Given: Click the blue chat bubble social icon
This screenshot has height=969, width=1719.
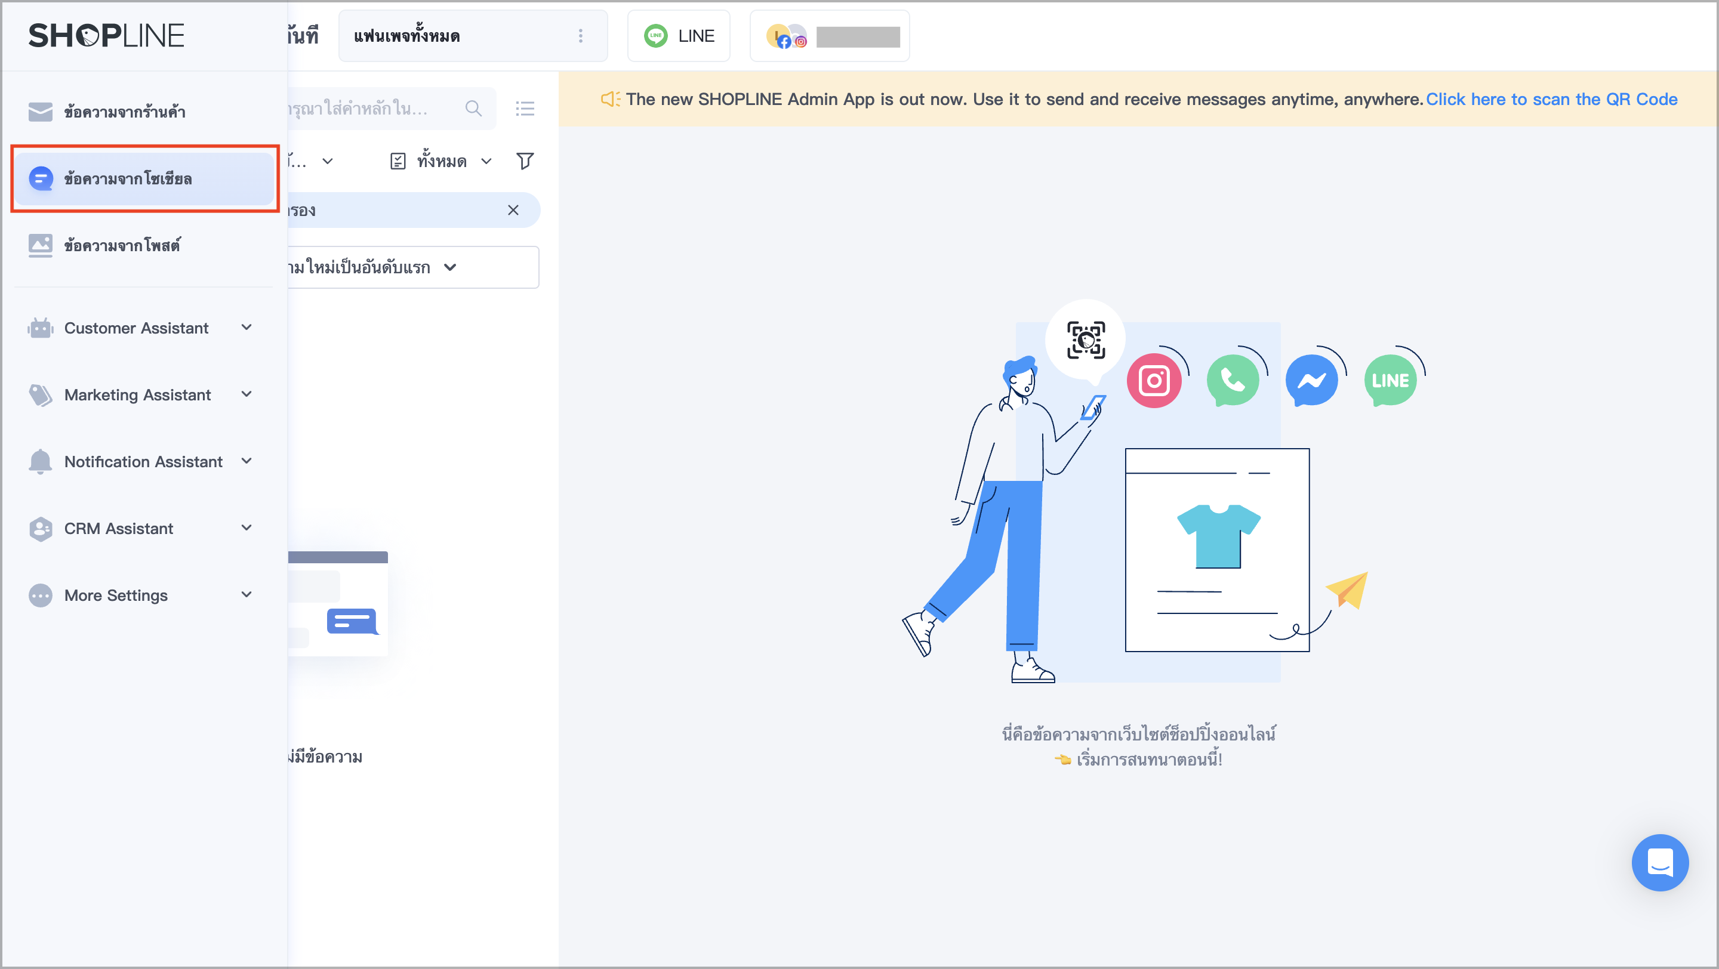Looking at the screenshot, I should [41, 179].
